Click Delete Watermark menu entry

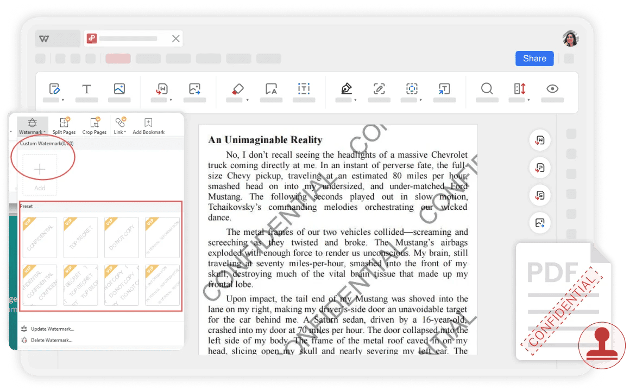pos(47,340)
